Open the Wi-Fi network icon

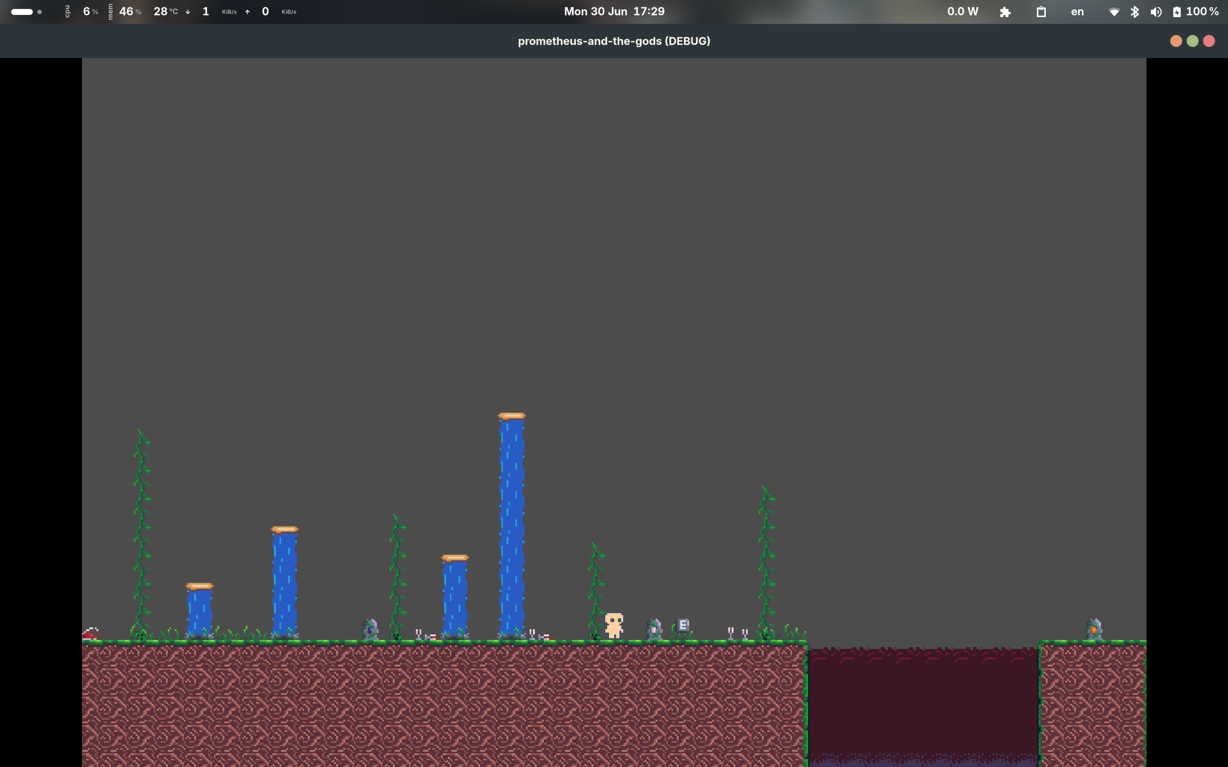(1115, 12)
